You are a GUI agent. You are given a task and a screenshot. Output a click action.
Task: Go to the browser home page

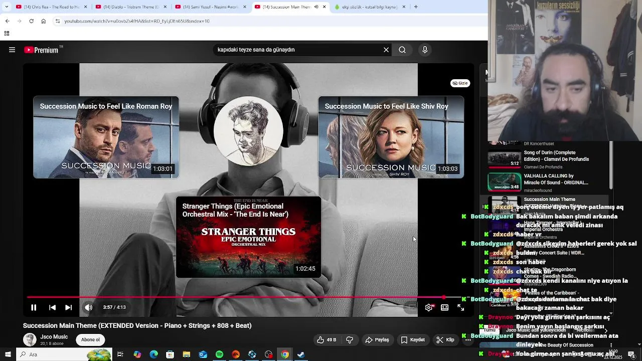click(43, 21)
